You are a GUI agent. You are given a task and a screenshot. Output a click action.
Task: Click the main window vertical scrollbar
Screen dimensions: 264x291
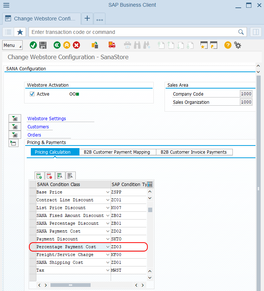coord(258,184)
